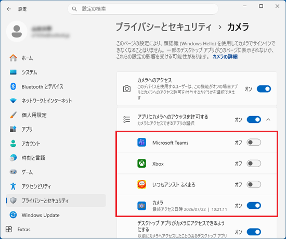Open アカウント settings

coord(56,144)
